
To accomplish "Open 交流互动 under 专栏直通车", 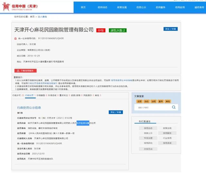I will [x=148, y=149].
